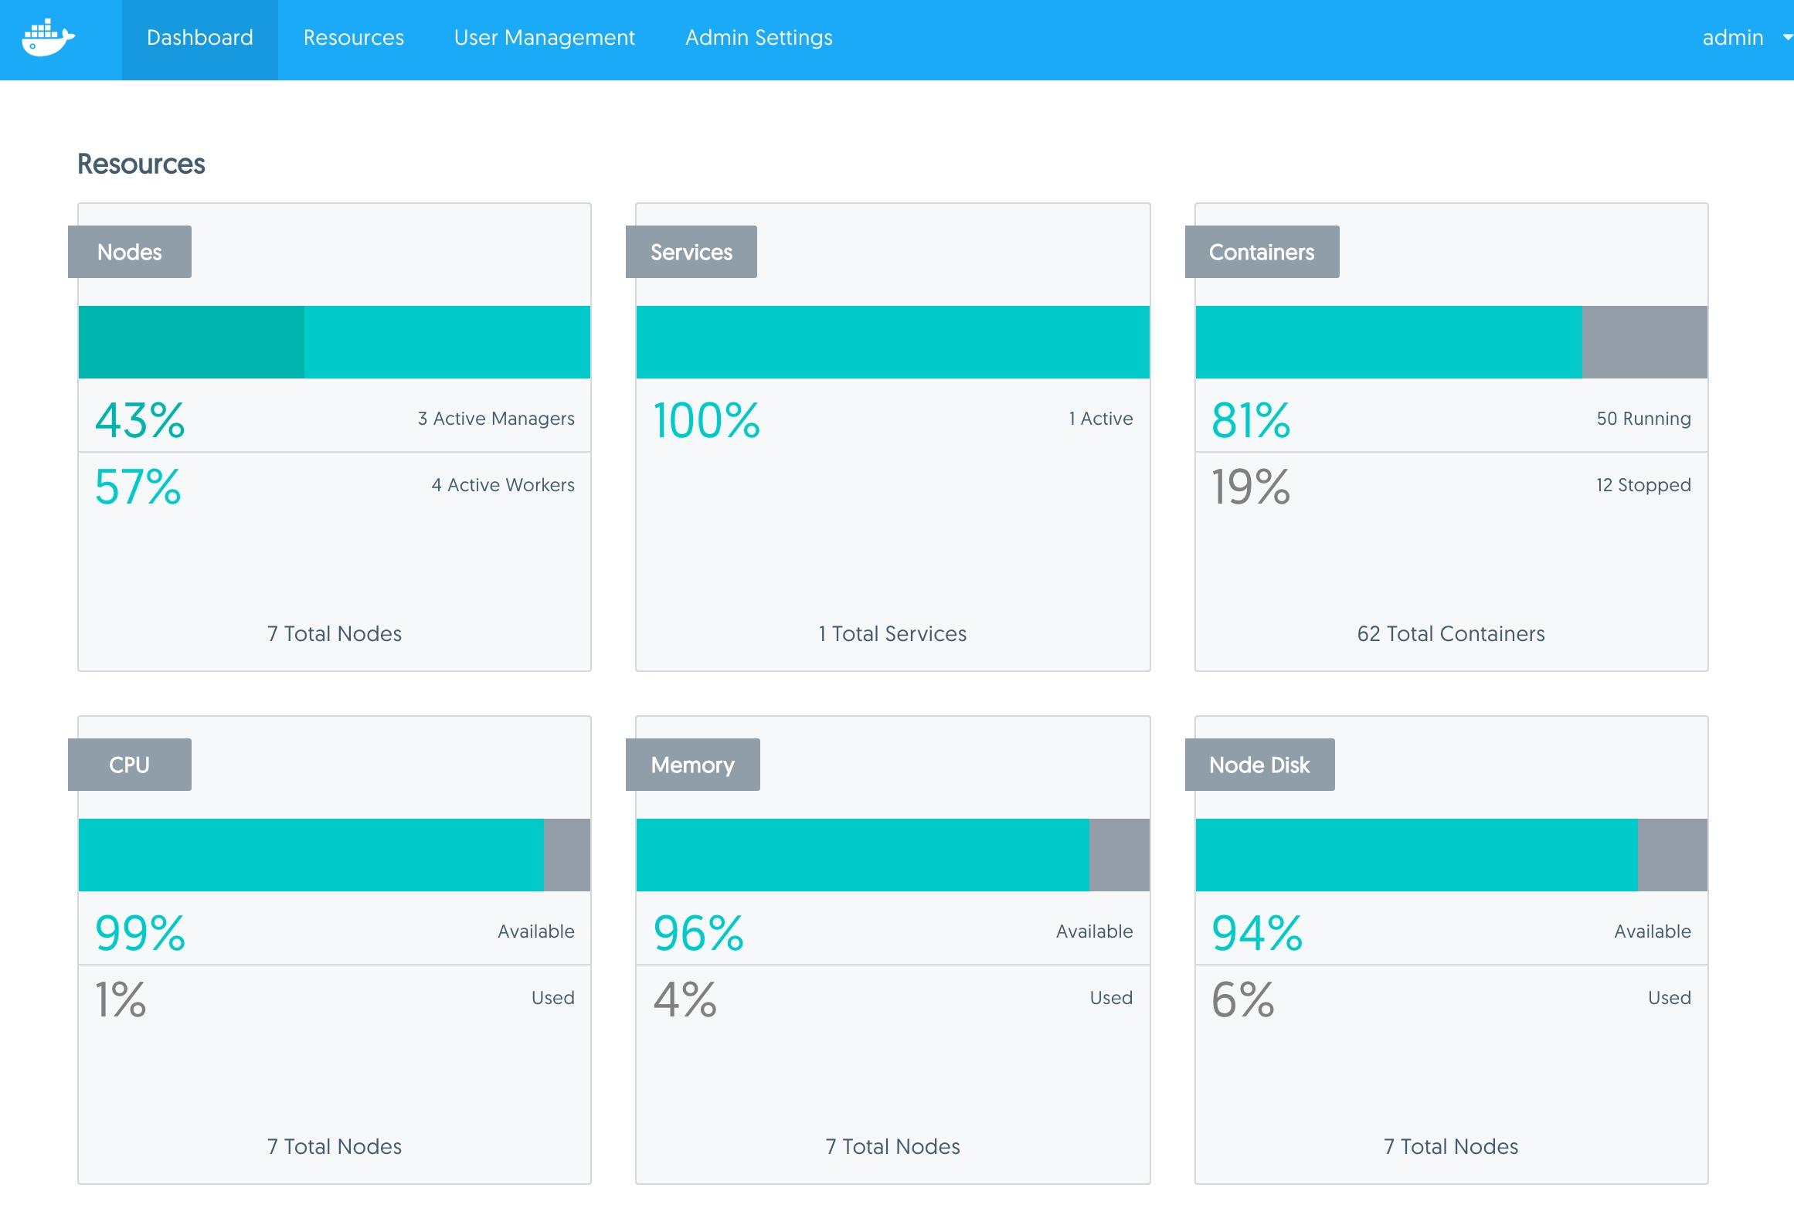Click the 96% memory available value
1794x1208 pixels.
pos(698,934)
